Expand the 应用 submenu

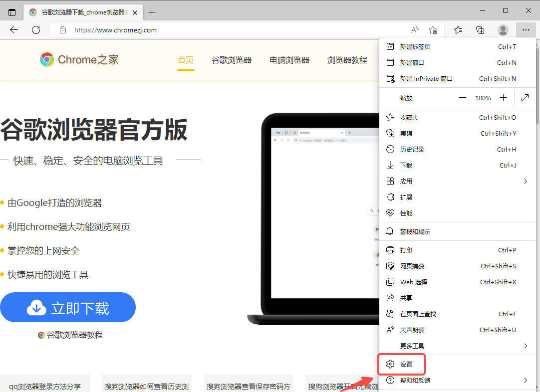(x=457, y=182)
